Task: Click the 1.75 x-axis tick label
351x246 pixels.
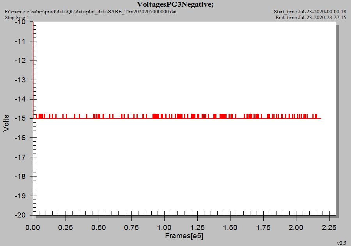Action: [263, 228]
